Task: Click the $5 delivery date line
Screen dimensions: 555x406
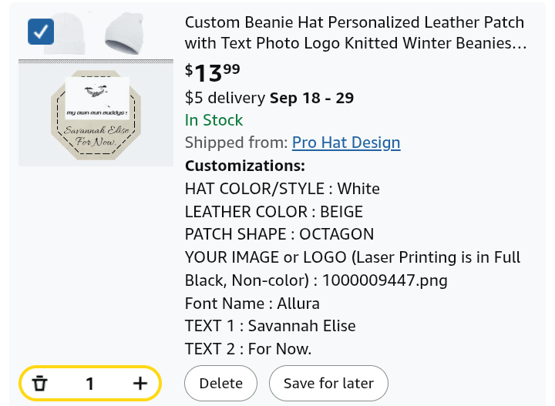Action: pyautogui.click(x=269, y=98)
